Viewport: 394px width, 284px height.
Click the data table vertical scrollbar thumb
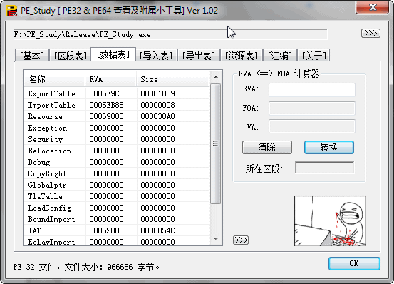(215, 143)
